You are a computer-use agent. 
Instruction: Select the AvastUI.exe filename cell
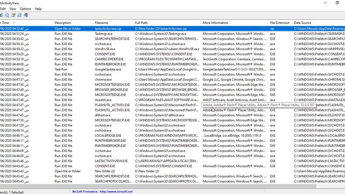click(x=103, y=100)
